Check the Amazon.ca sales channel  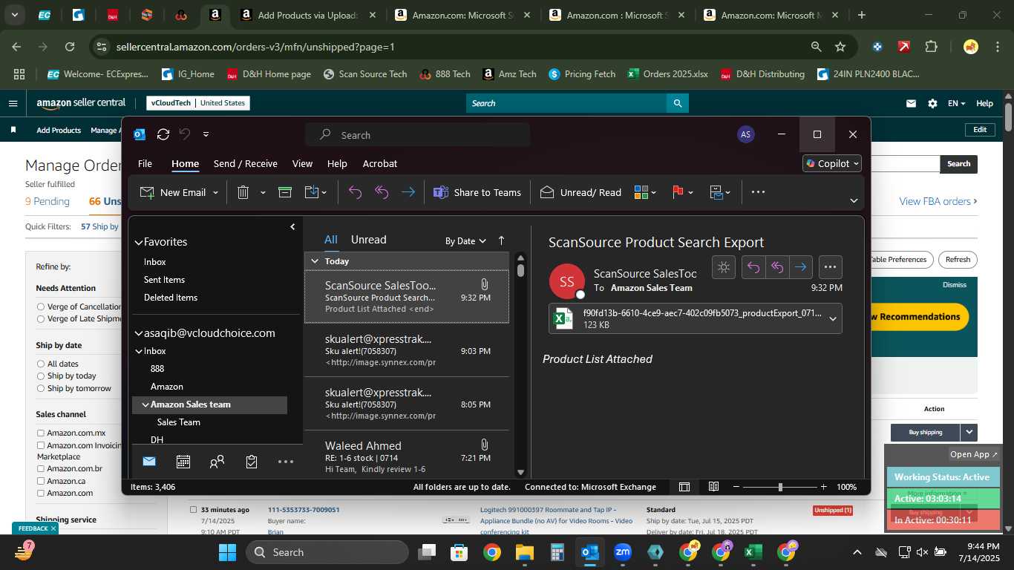pyautogui.click(x=41, y=481)
